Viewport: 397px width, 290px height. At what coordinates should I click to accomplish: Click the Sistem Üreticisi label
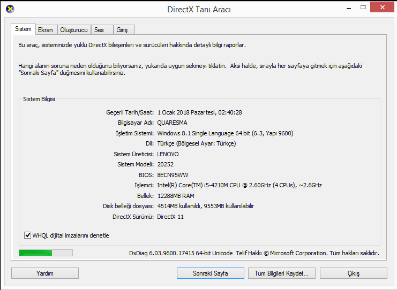click(x=134, y=154)
